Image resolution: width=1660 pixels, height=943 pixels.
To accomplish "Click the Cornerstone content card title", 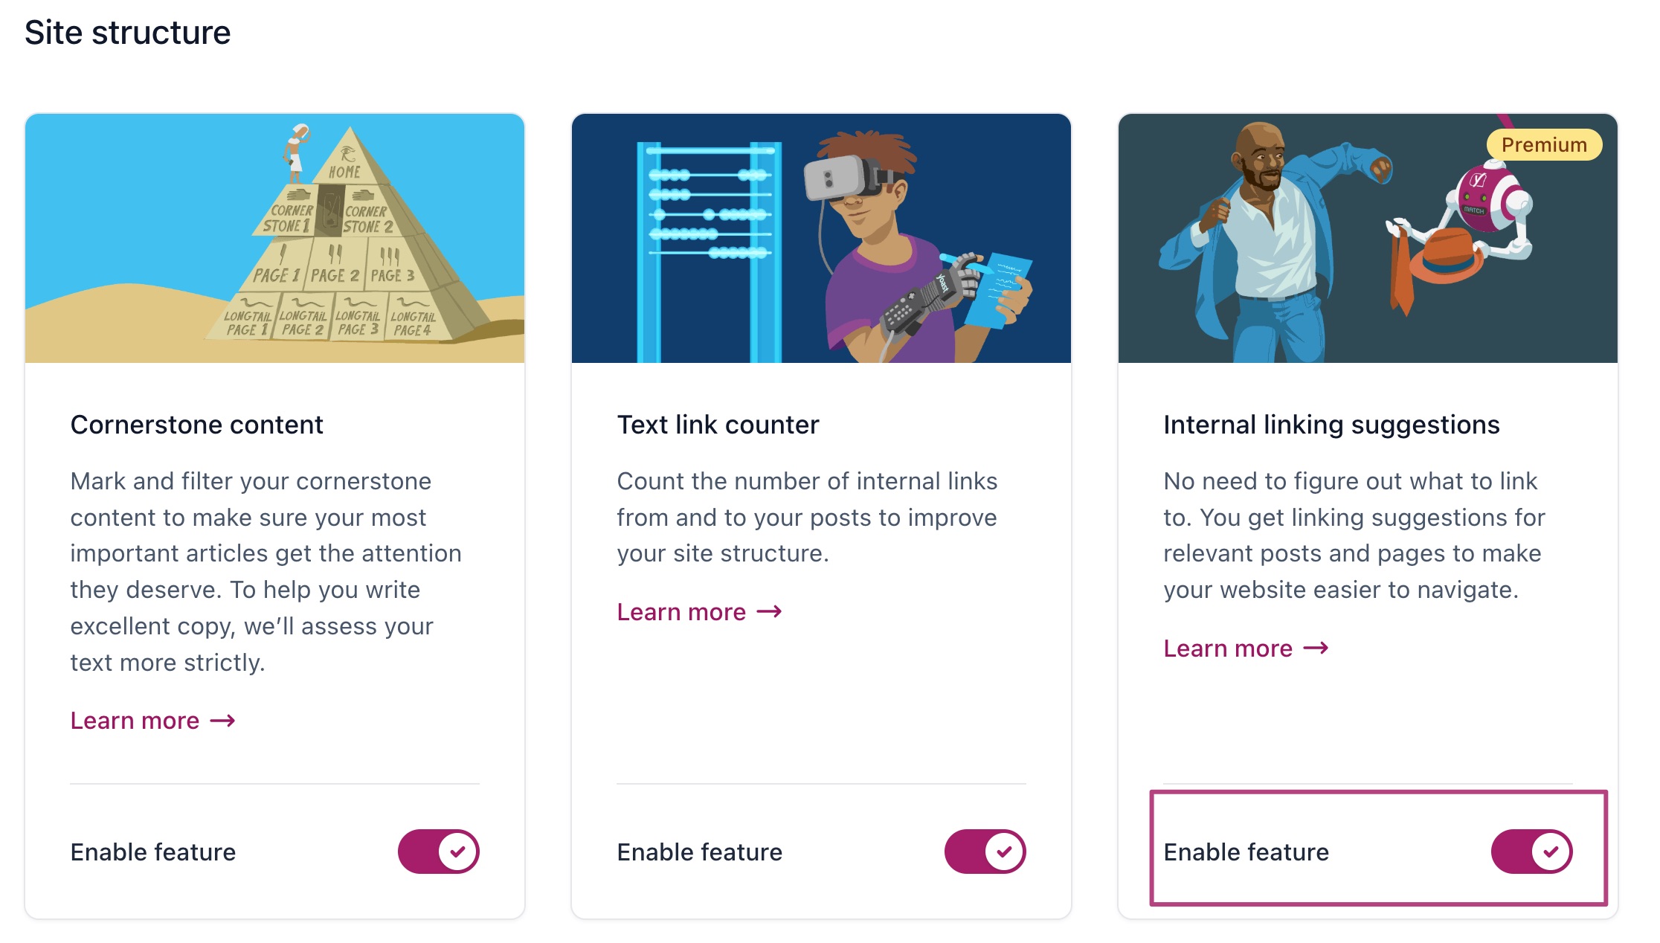I will click(x=196, y=425).
